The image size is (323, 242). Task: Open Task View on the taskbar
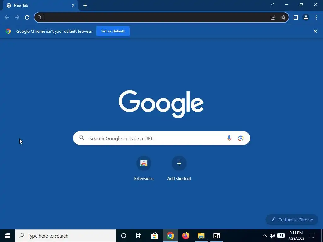point(139,236)
